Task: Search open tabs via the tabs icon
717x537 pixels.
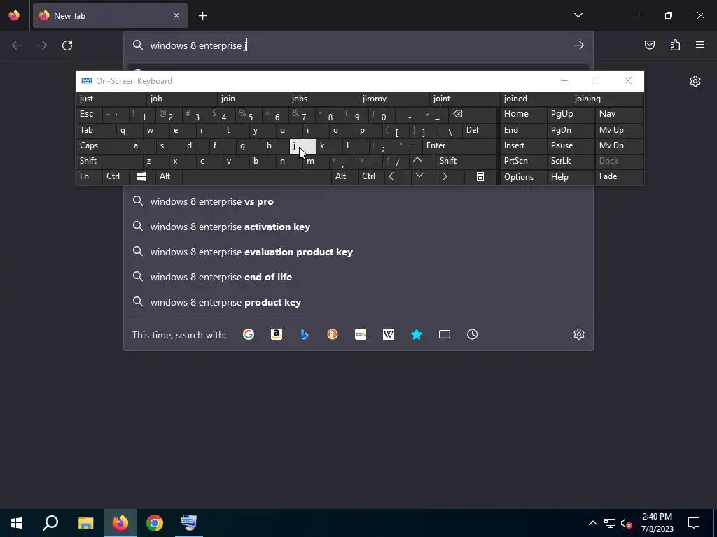Action: (x=445, y=335)
